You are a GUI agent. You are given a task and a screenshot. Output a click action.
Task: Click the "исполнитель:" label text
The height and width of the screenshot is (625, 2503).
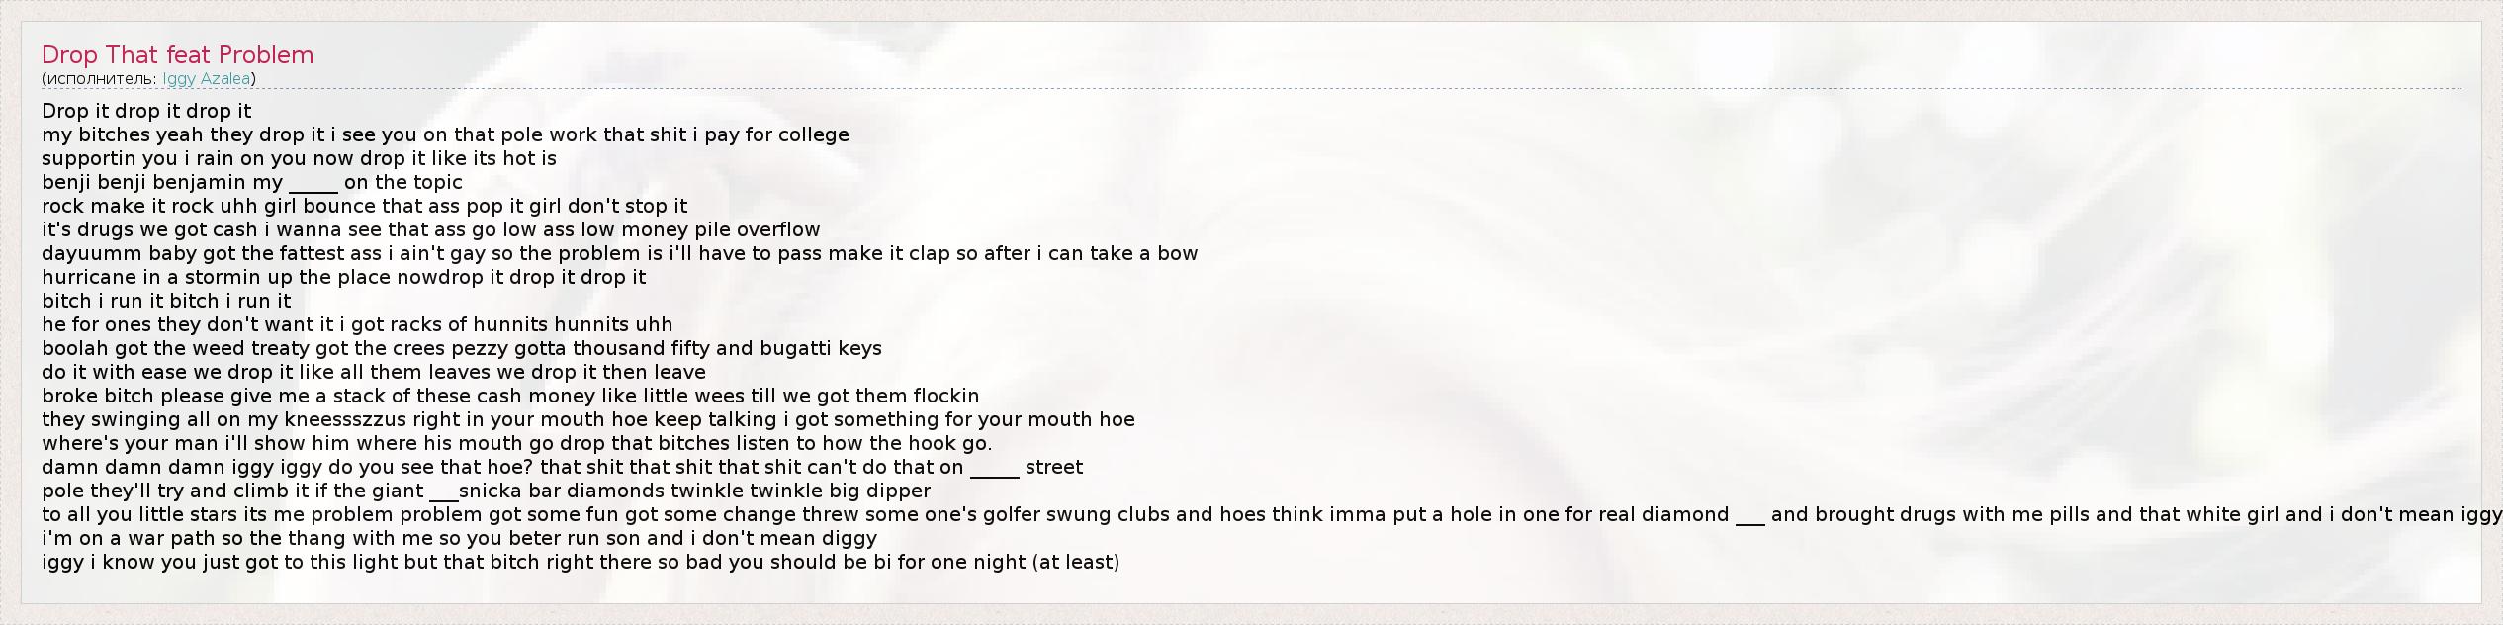click(102, 79)
